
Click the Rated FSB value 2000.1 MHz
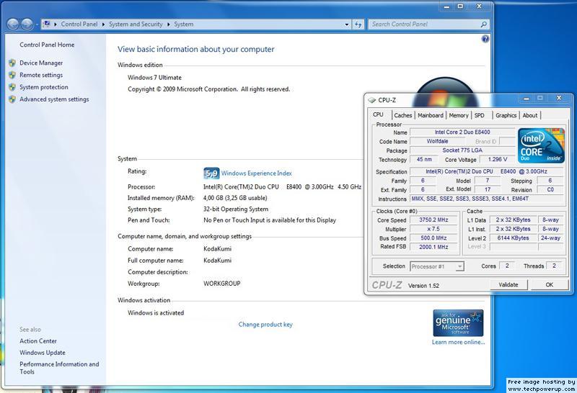(433, 247)
